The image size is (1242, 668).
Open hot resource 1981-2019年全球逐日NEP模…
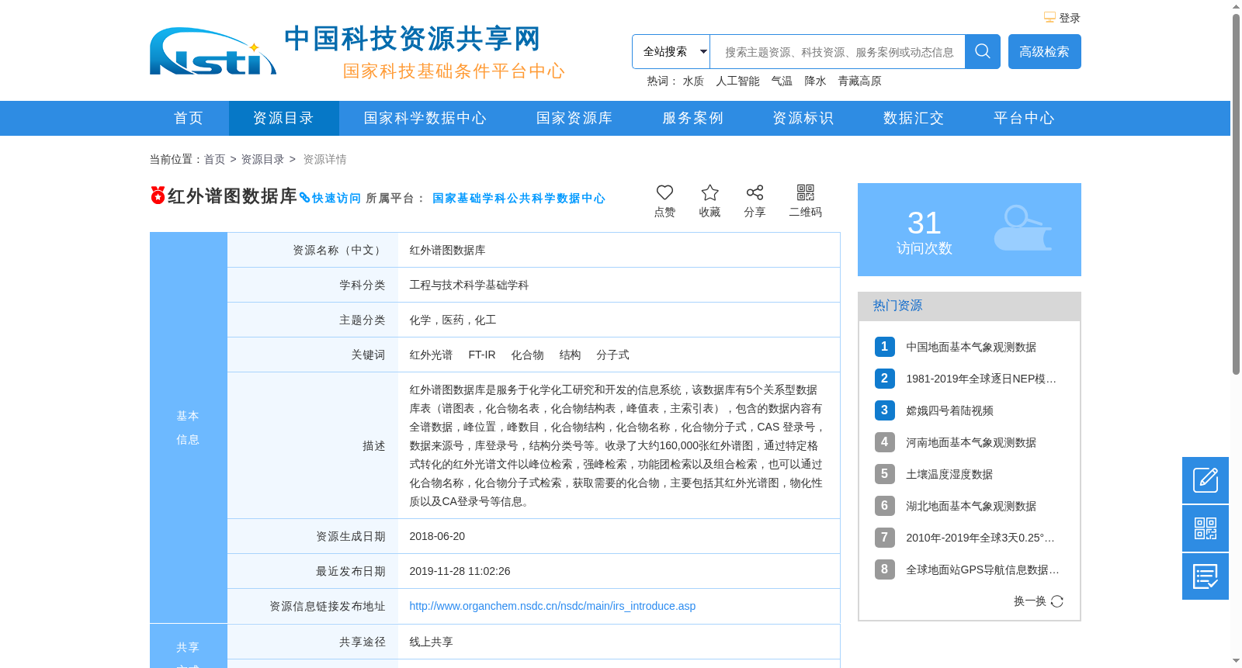pos(981,379)
